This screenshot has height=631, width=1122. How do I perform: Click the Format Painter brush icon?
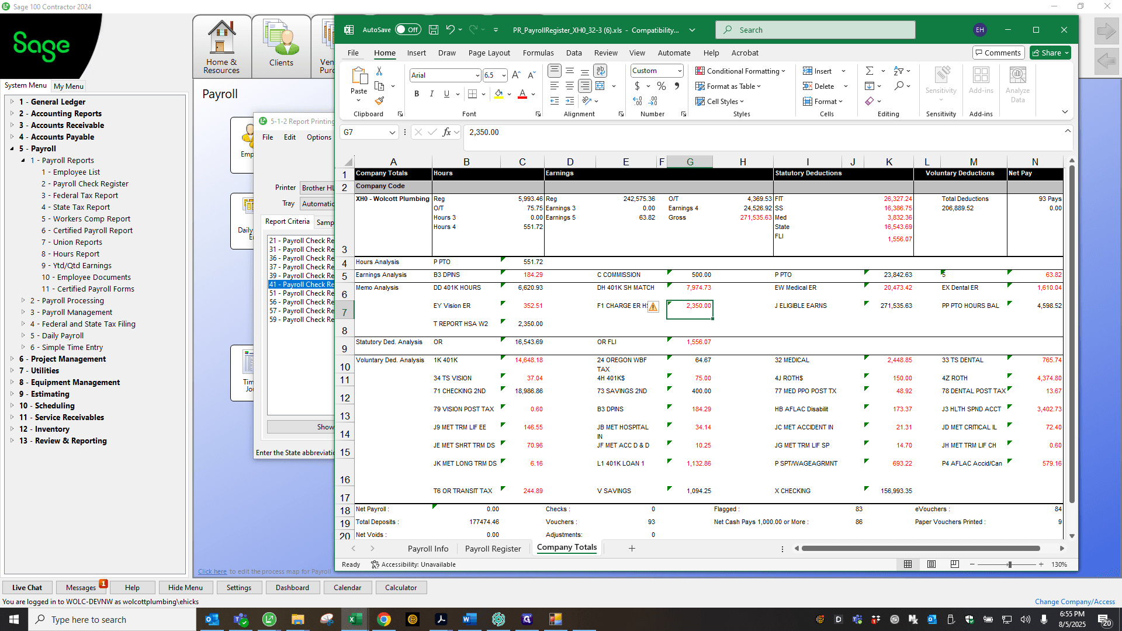point(379,101)
